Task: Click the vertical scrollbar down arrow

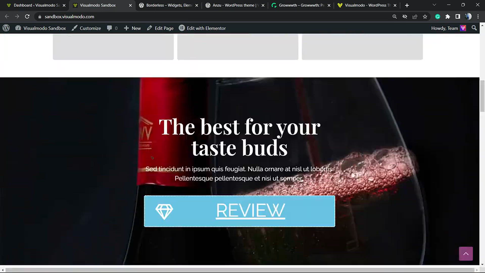Action: [x=482, y=264]
